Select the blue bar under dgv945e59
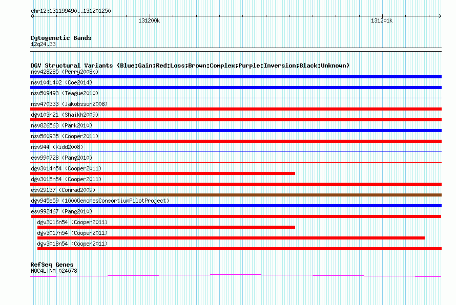Screen dimensions: 456x305 [236, 206]
